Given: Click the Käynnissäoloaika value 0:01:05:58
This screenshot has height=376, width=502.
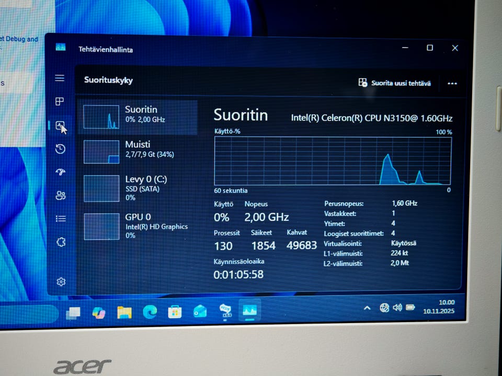Looking at the screenshot, I should [238, 274].
